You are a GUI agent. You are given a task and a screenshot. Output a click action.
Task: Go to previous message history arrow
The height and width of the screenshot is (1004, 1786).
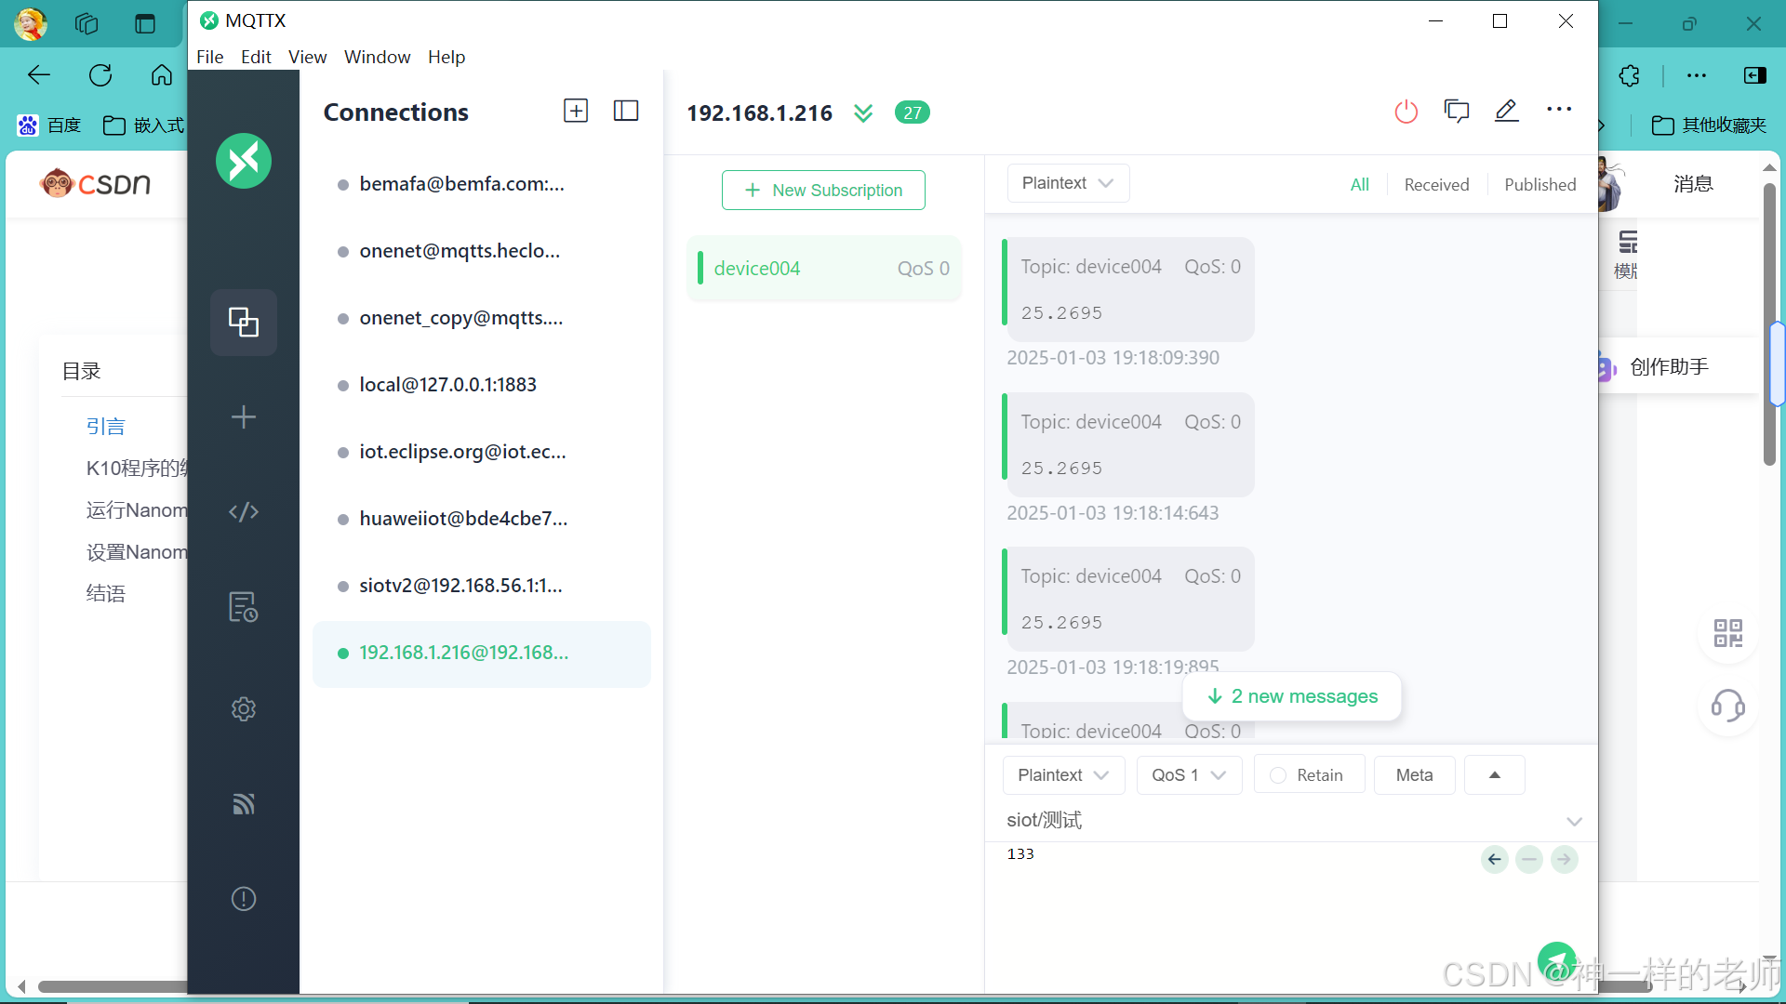point(1495,859)
